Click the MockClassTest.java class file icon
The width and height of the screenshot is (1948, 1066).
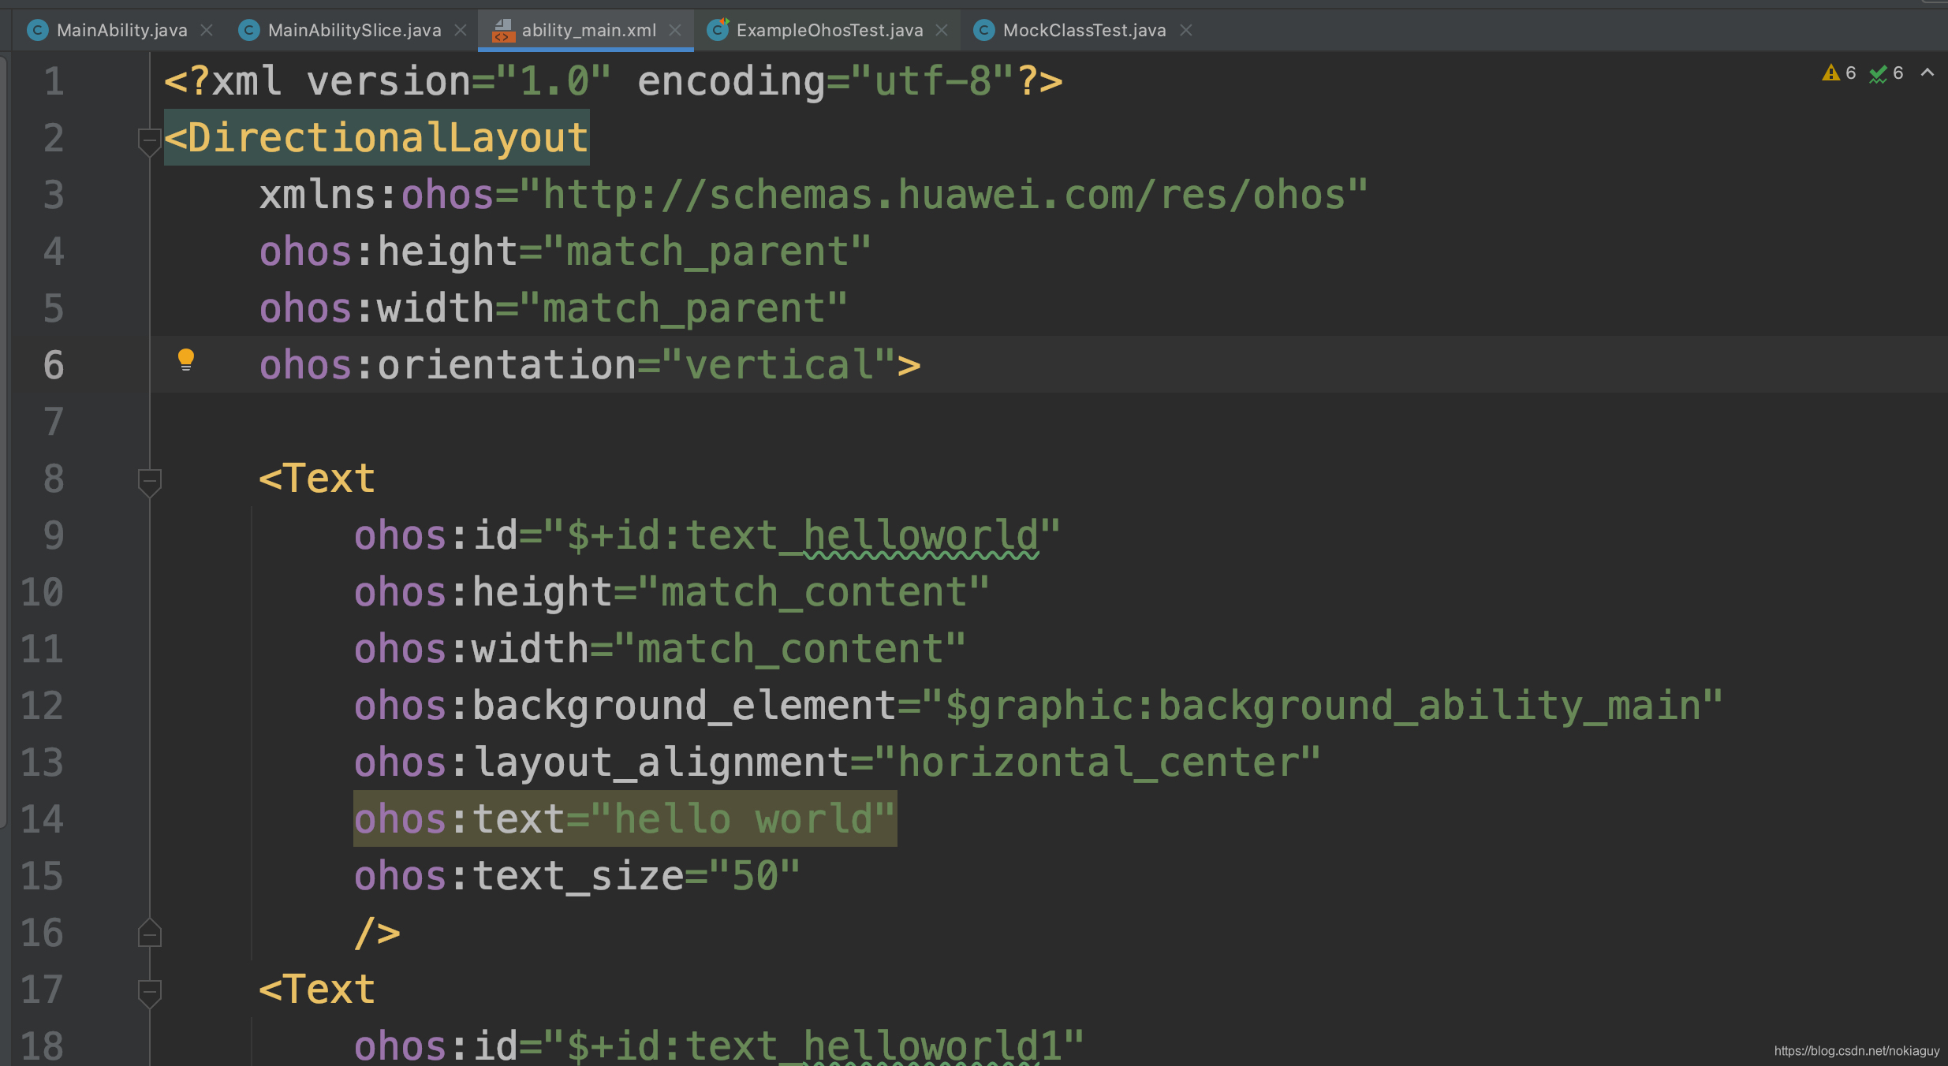(x=983, y=30)
